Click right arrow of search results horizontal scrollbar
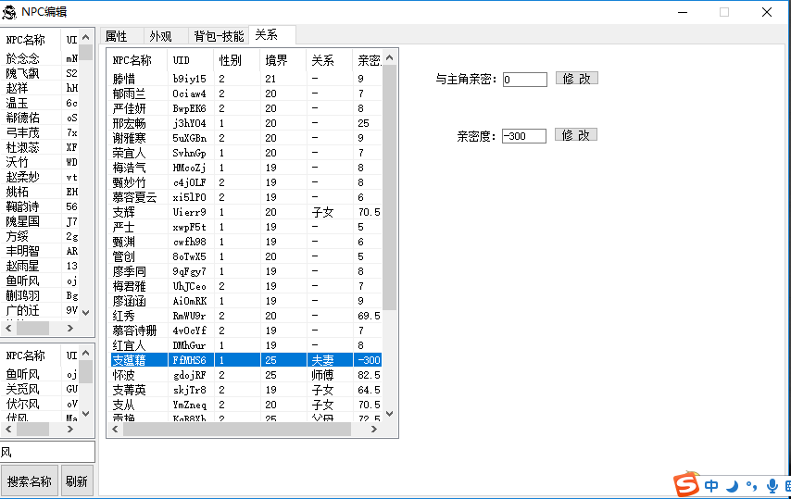This screenshot has height=499, width=791. click(x=70, y=429)
